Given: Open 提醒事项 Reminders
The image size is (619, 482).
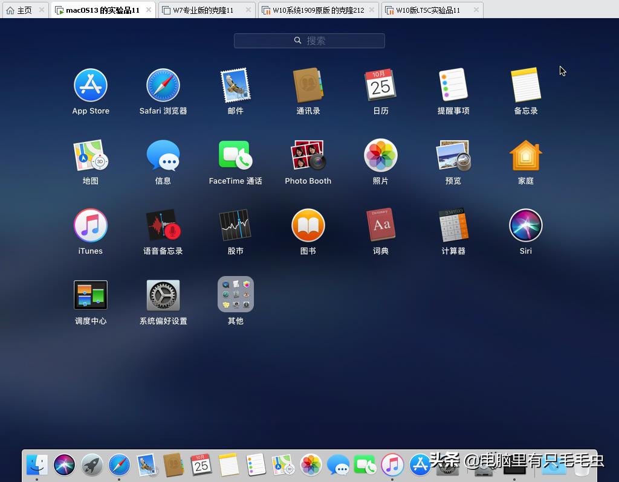Looking at the screenshot, I should (x=453, y=85).
